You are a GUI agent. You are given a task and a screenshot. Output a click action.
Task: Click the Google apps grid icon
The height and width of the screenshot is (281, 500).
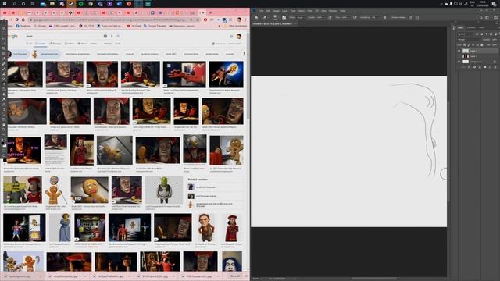pos(231,37)
